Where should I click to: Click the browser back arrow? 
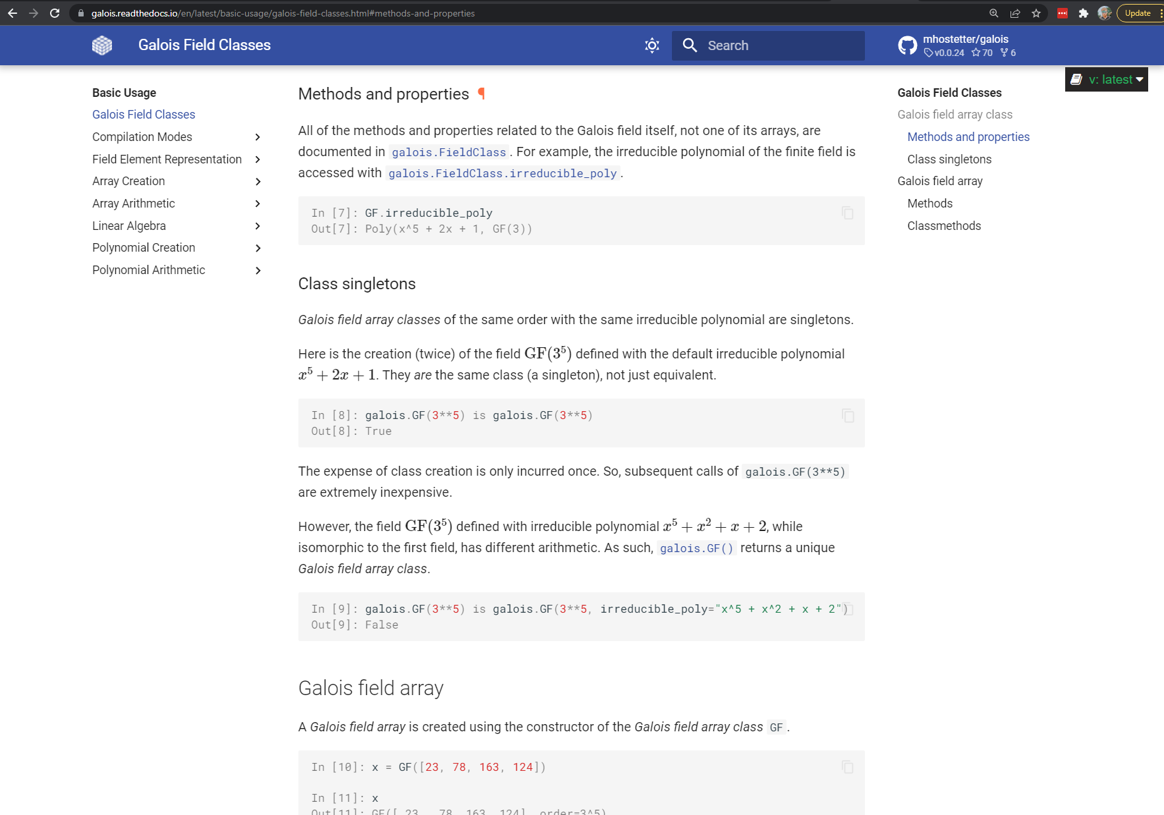pyautogui.click(x=13, y=13)
